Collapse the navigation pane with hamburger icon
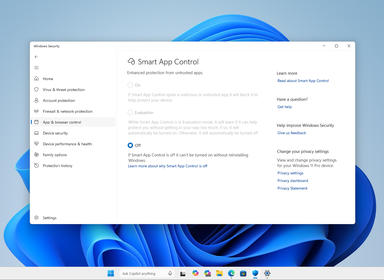 pyautogui.click(x=36, y=68)
